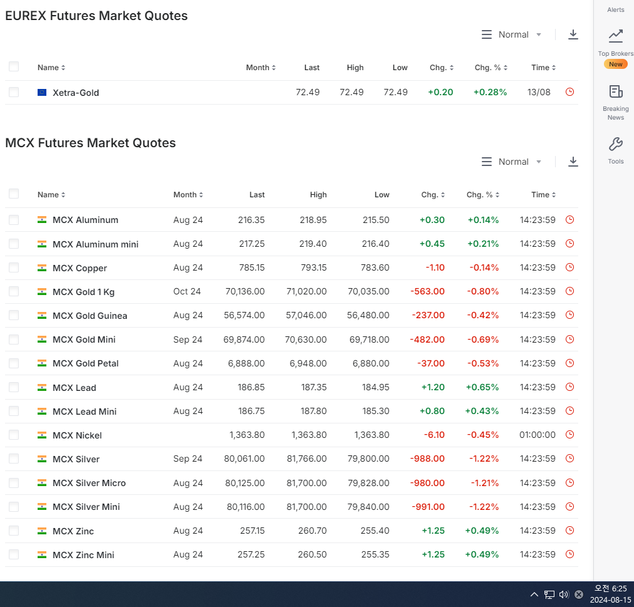This screenshot has height=607, width=634.
Task: Open EUREX table Normal view dropdown
Action: click(511, 34)
